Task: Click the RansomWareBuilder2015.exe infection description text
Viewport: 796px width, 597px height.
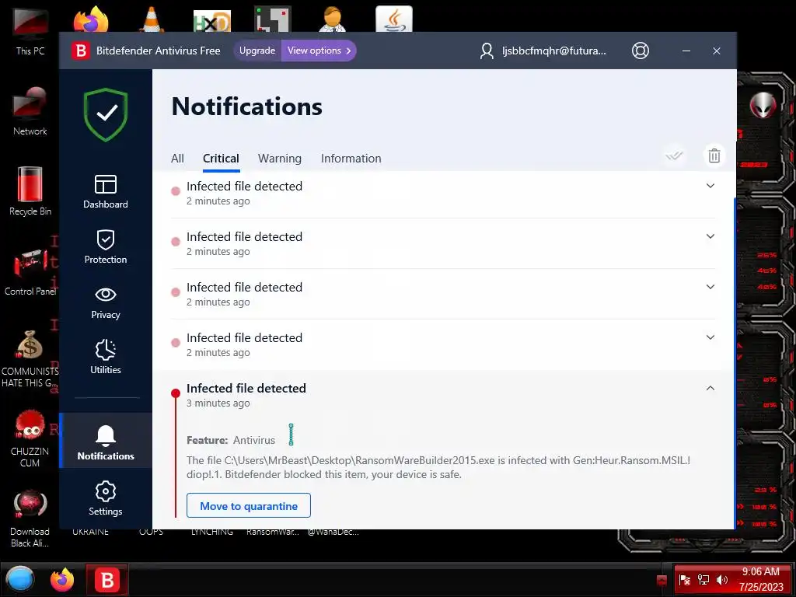Action: pyautogui.click(x=438, y=467)
